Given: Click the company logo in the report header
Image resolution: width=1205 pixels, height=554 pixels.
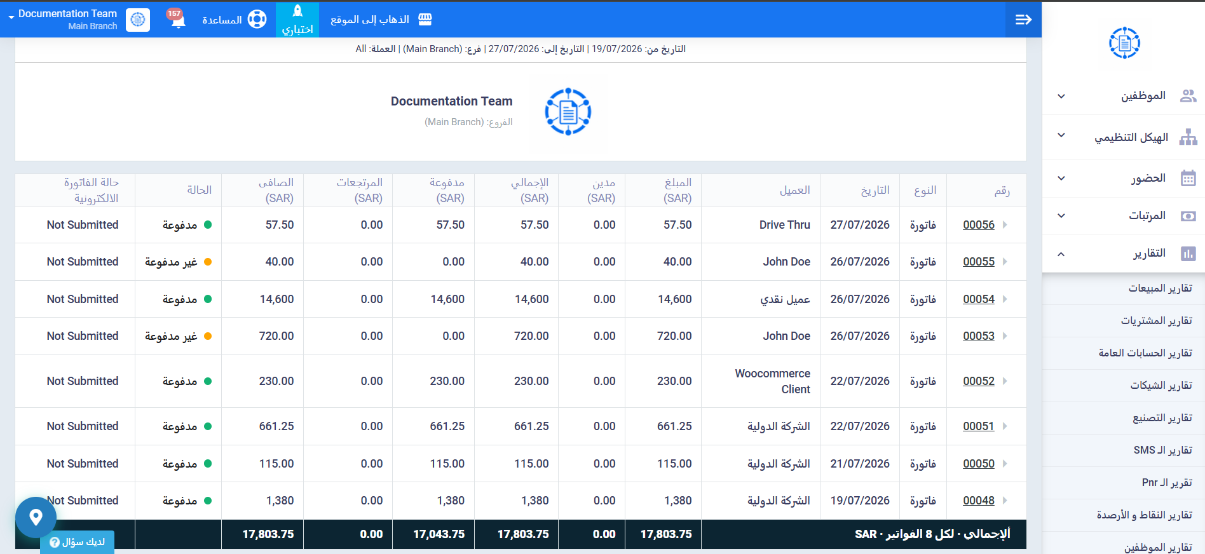Looking at the screenshot, I should pos(568,112).
